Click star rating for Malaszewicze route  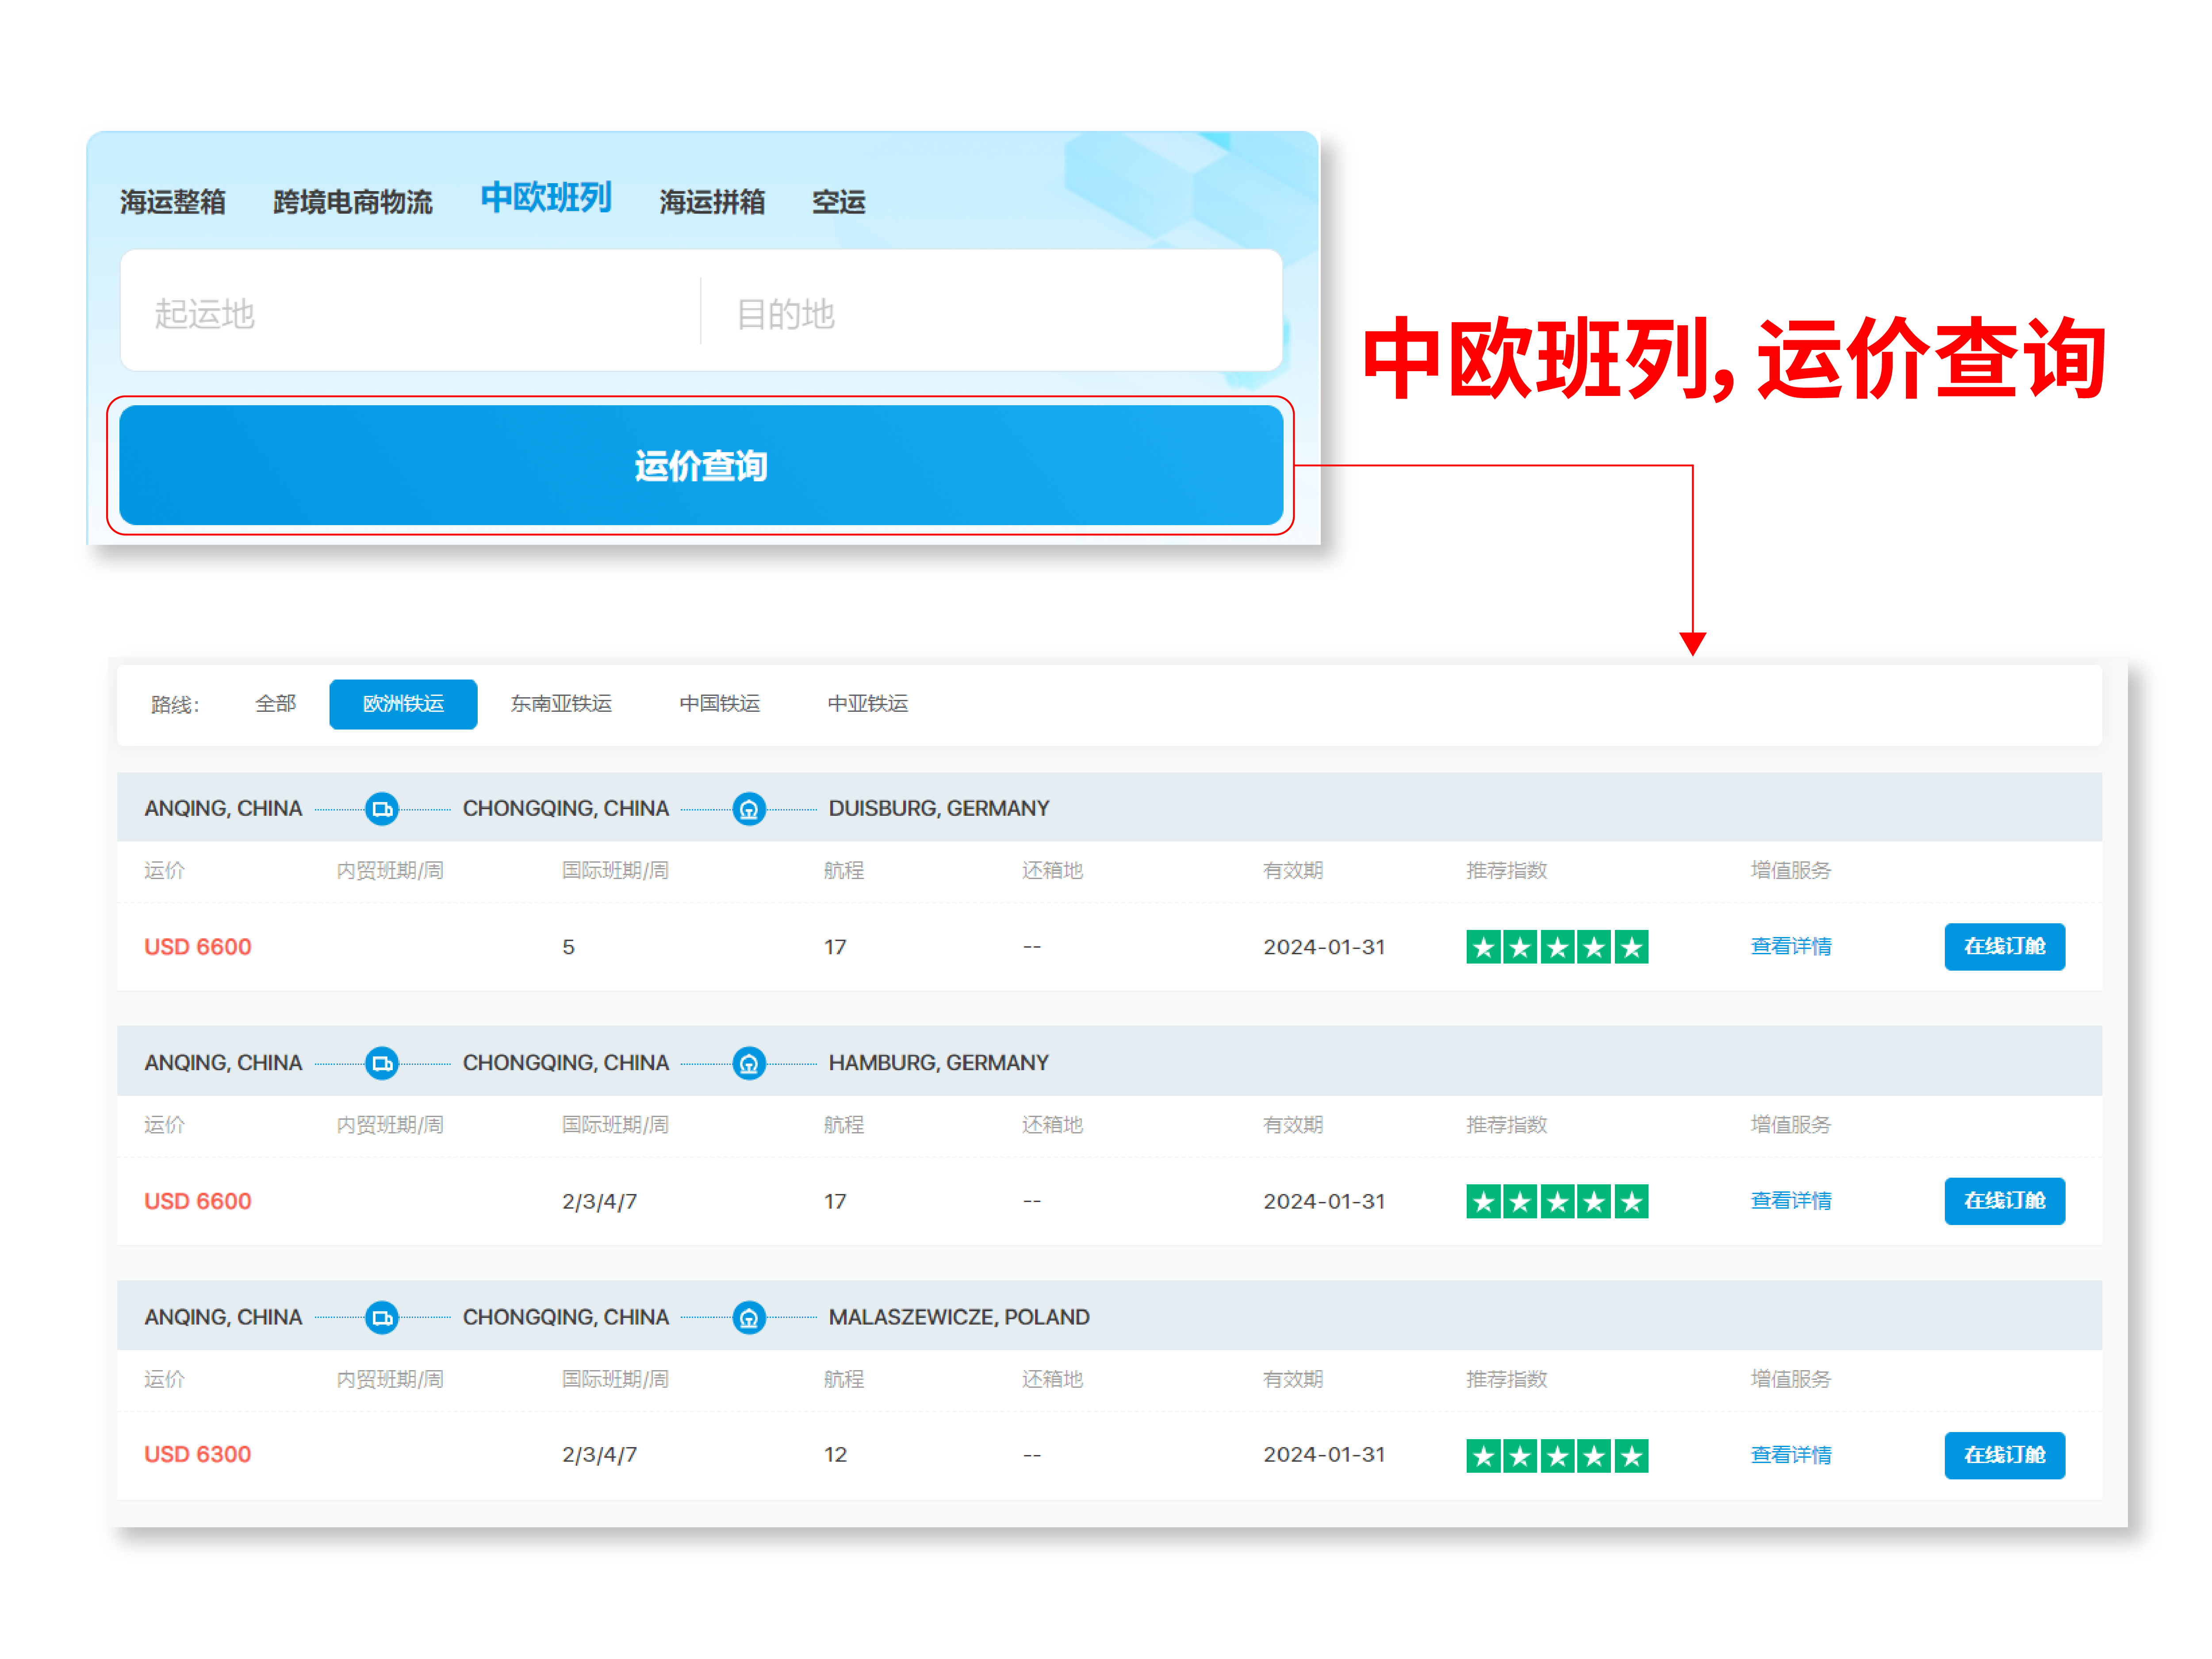click(x=1556, y=1455)
